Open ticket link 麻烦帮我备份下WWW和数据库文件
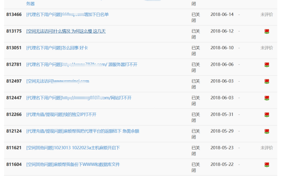Viewport: 286px width, 176px height. (73, 165)
